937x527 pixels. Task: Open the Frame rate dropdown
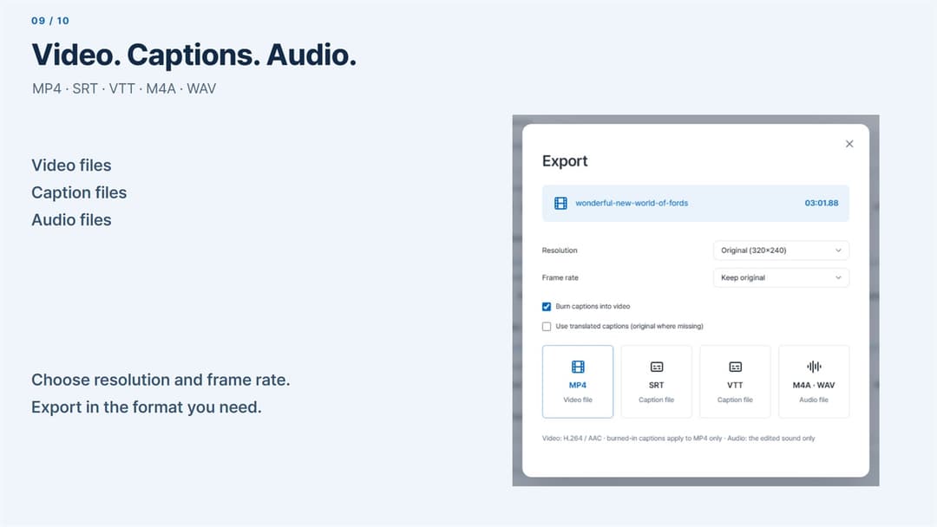[x=781, y=277]
